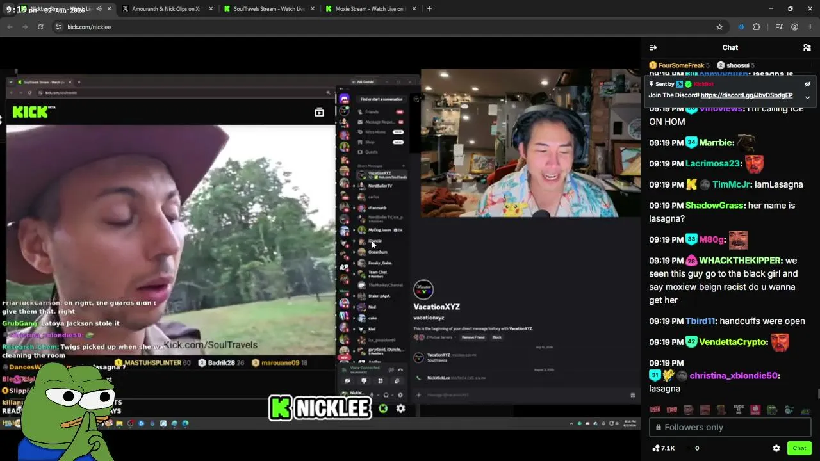Open ShadowGrass's profile in chat

click(x=716, y=206)
